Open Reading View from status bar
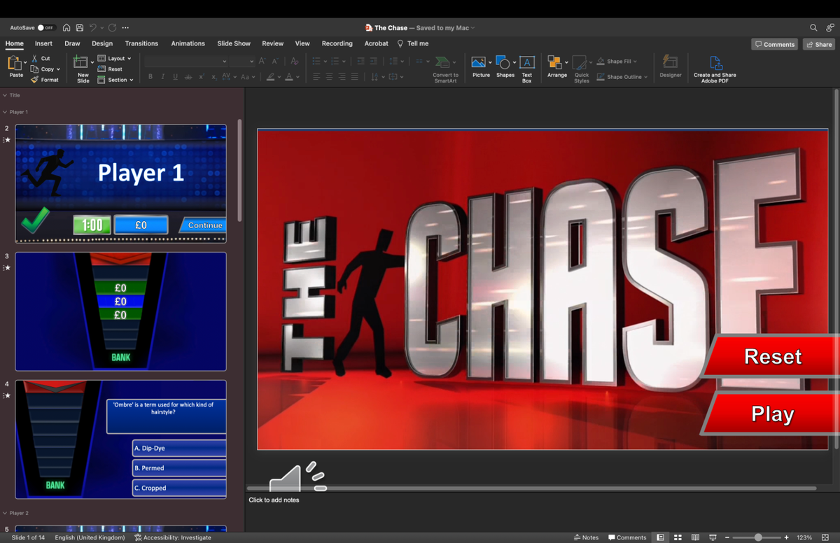Screen dimensions: 840x543 pos(695,537)
